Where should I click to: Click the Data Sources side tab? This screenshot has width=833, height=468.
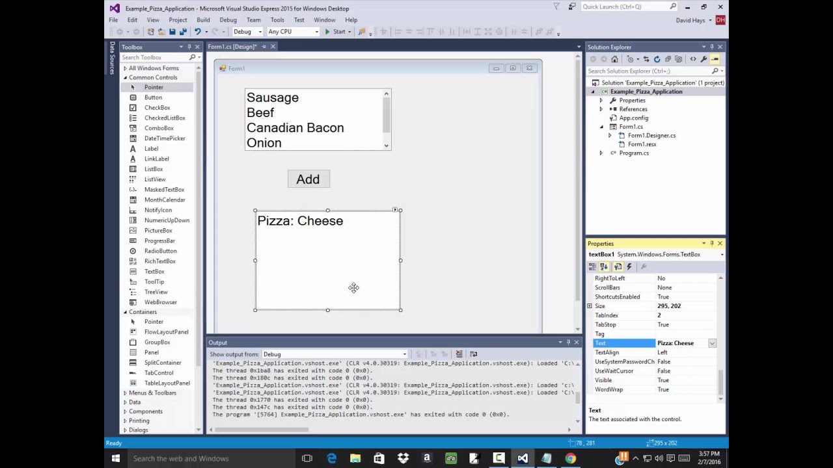[x=112, y=58]
